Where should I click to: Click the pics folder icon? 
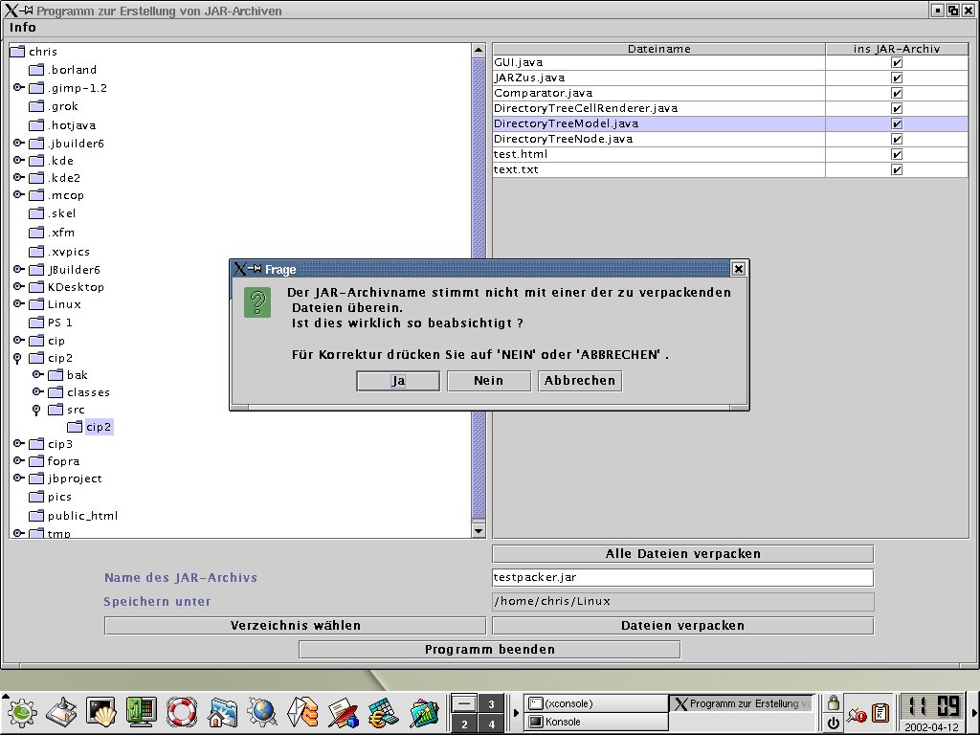(37, 497)
